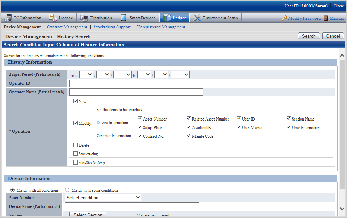Viewport: 347px width, 218px height.
Task: Toggle the Related Asset Number checkbox
Action: (189, 119)
